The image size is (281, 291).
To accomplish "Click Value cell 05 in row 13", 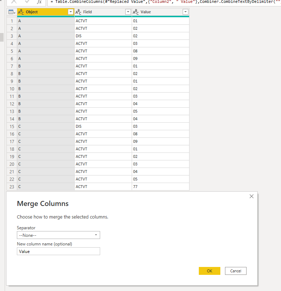I will point(160,111).
